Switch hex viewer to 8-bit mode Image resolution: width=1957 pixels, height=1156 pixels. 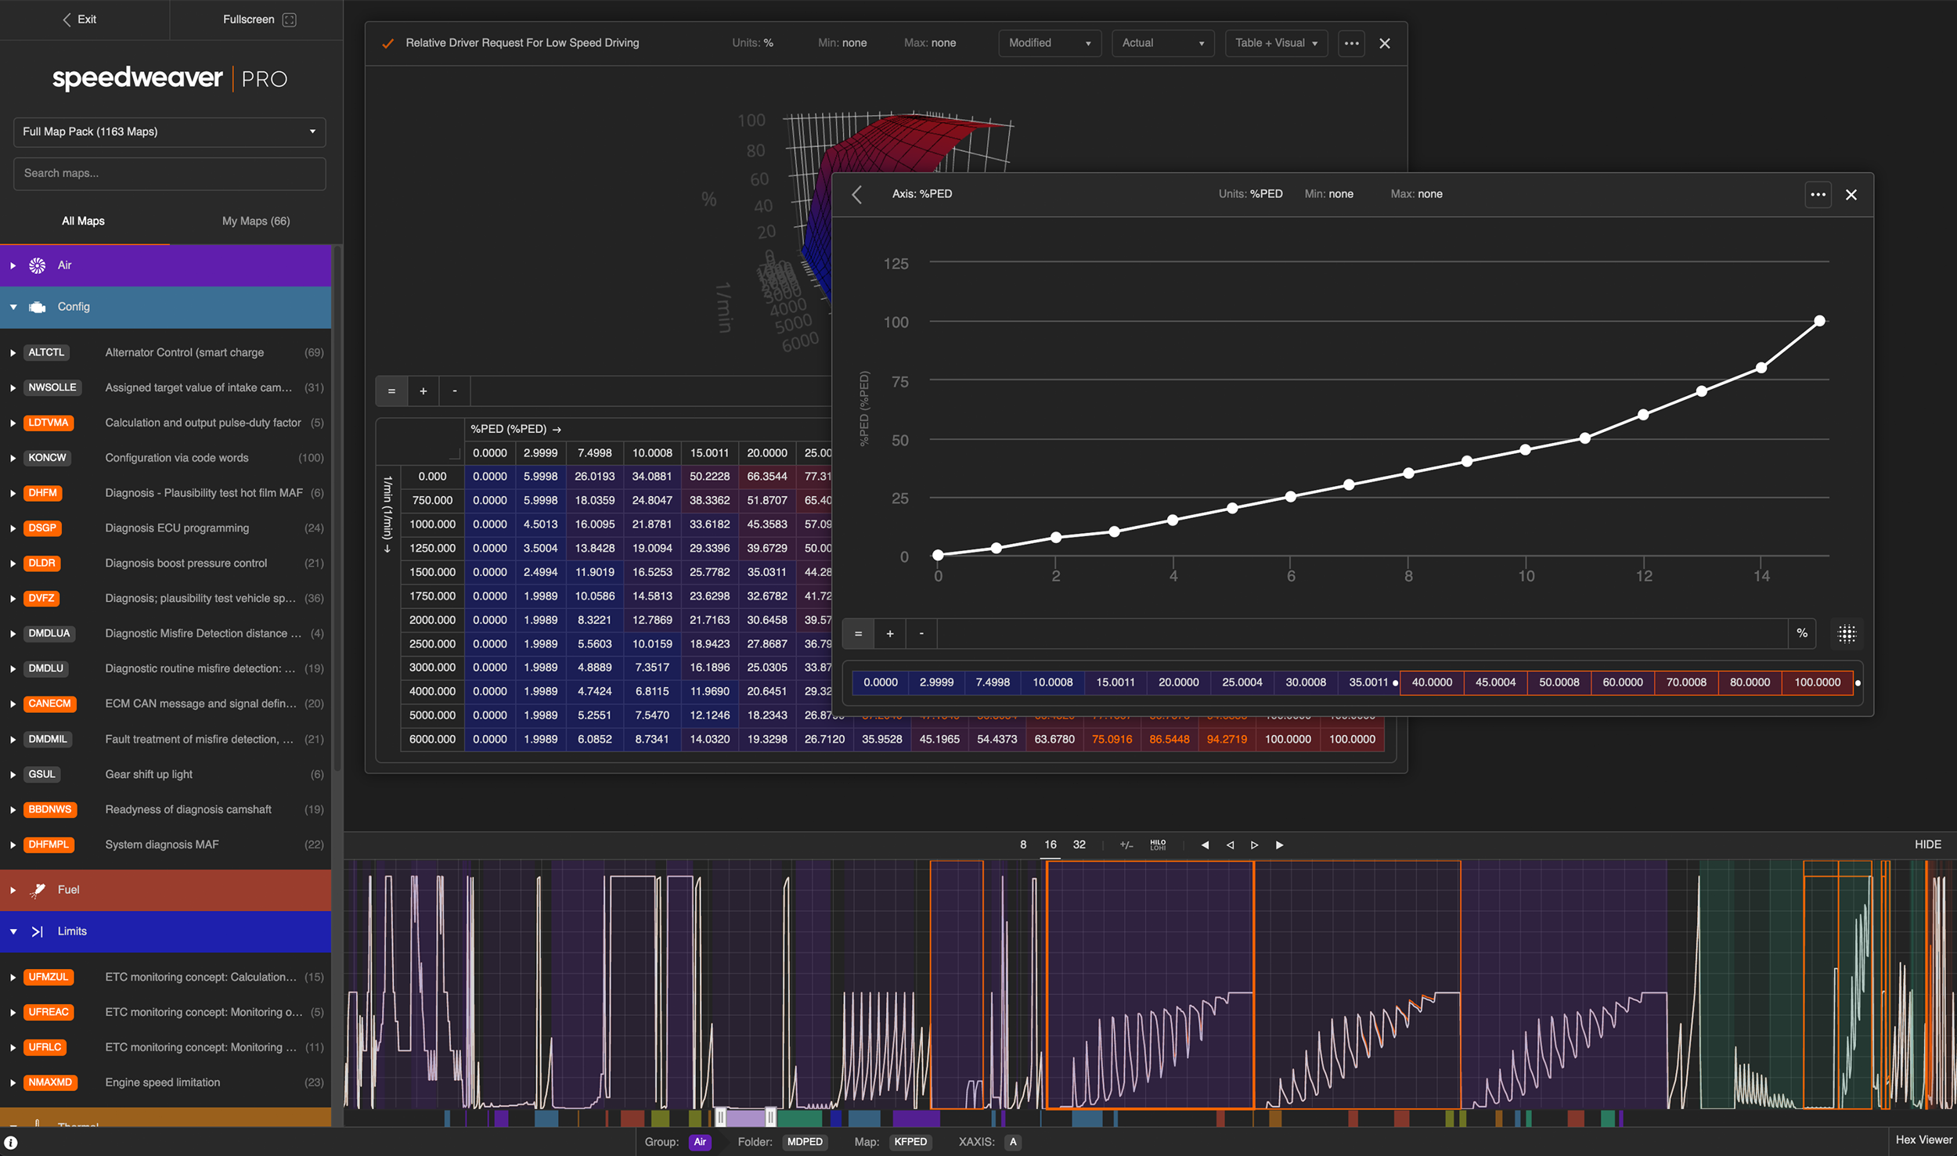point(1022,844)
